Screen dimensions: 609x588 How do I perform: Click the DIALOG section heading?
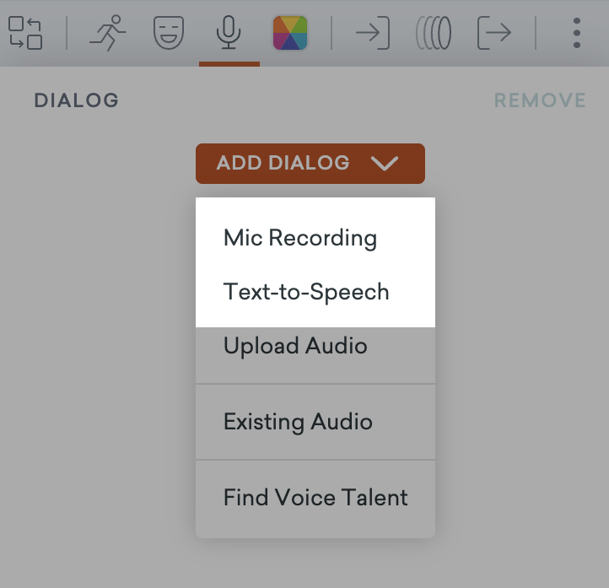tap(76, 101)
